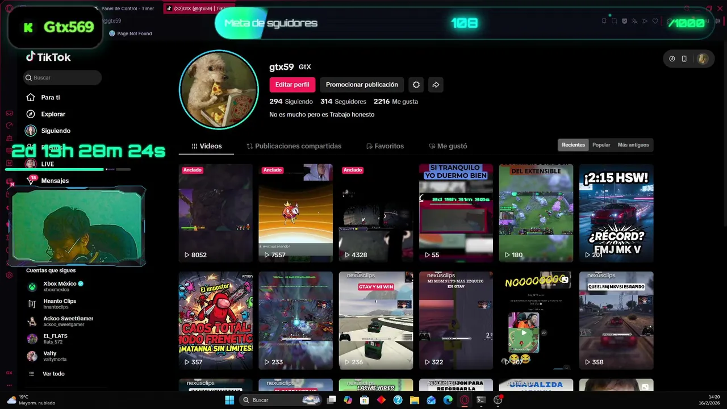Open Hnanto Clips account

point(60,304)
